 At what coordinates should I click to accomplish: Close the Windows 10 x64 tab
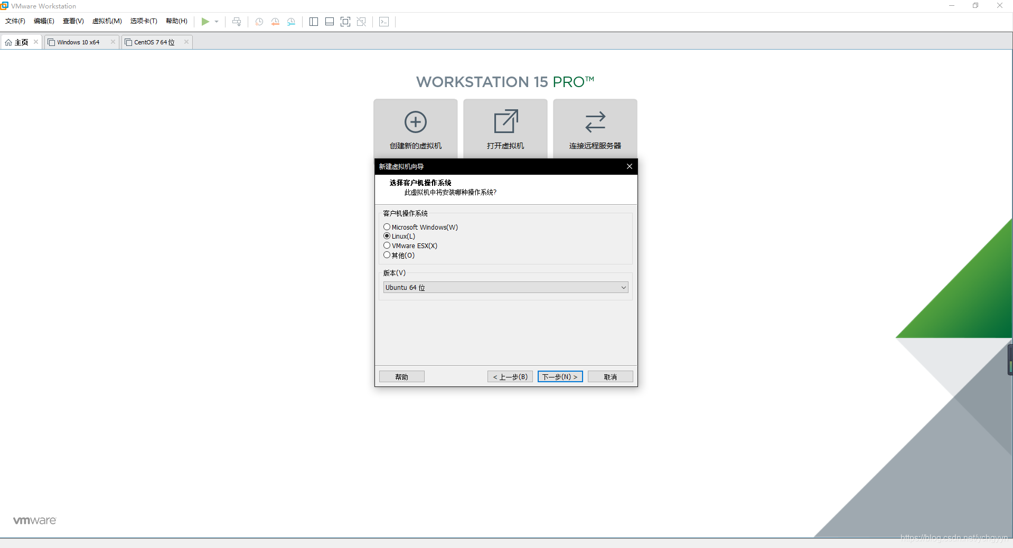pos(112,42)
